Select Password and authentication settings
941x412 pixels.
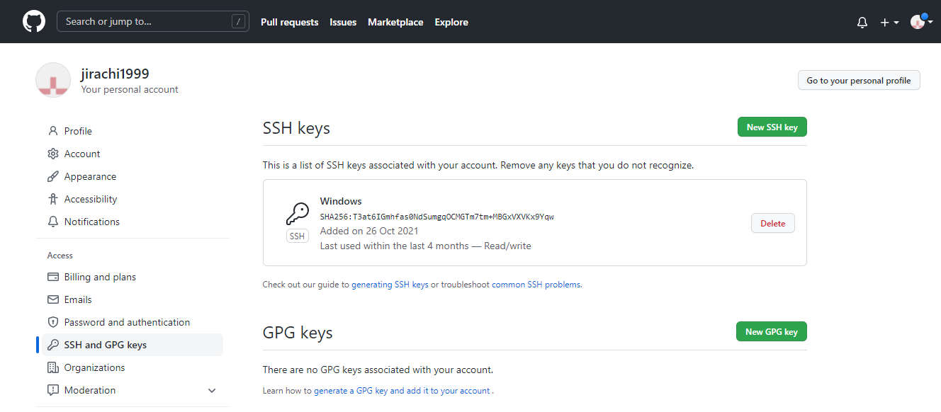127,322
